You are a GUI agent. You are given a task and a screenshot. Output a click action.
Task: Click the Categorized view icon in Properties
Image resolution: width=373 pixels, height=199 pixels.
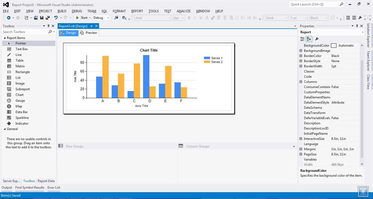pos(302,39)
